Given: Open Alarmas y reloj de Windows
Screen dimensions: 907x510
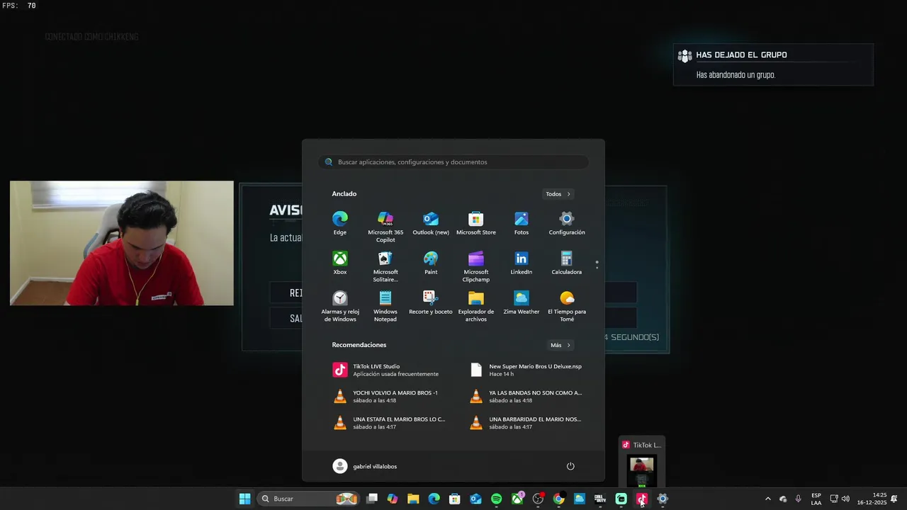Looking at the screenshot, I should [x=340, y=306].
